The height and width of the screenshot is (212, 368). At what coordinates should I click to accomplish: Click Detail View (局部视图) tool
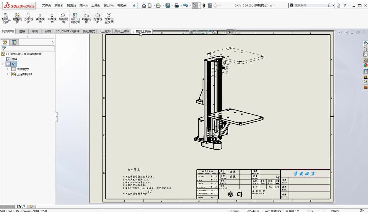(63, 18)
